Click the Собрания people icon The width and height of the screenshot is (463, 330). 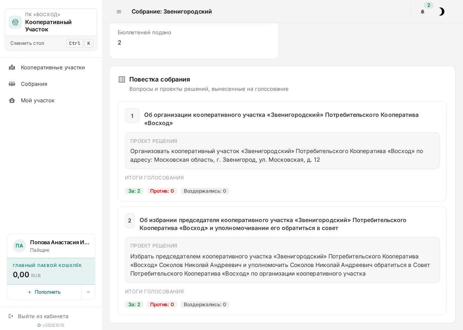[12, 84]
